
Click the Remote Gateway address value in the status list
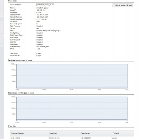(41, 19)
